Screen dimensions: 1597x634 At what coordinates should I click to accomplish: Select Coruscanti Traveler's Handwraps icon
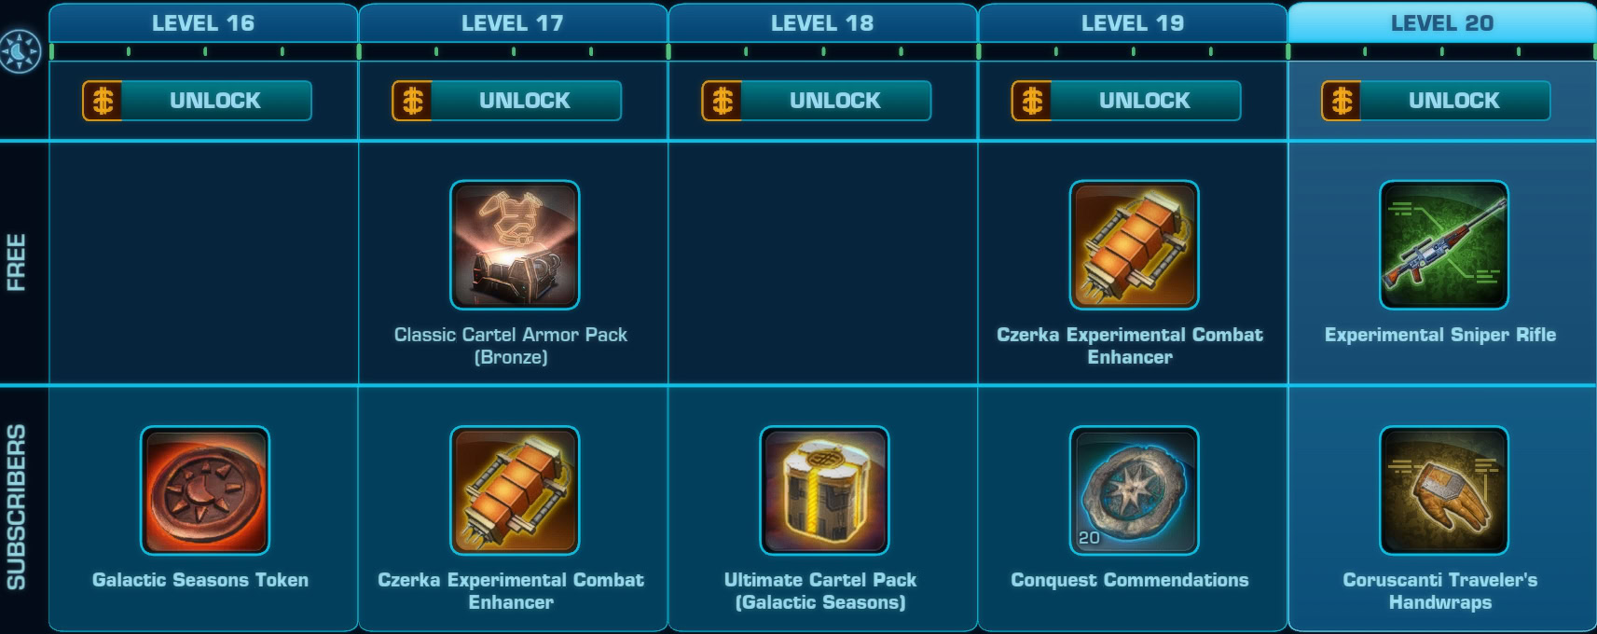pyautogui.click(x=1443, y=490)
